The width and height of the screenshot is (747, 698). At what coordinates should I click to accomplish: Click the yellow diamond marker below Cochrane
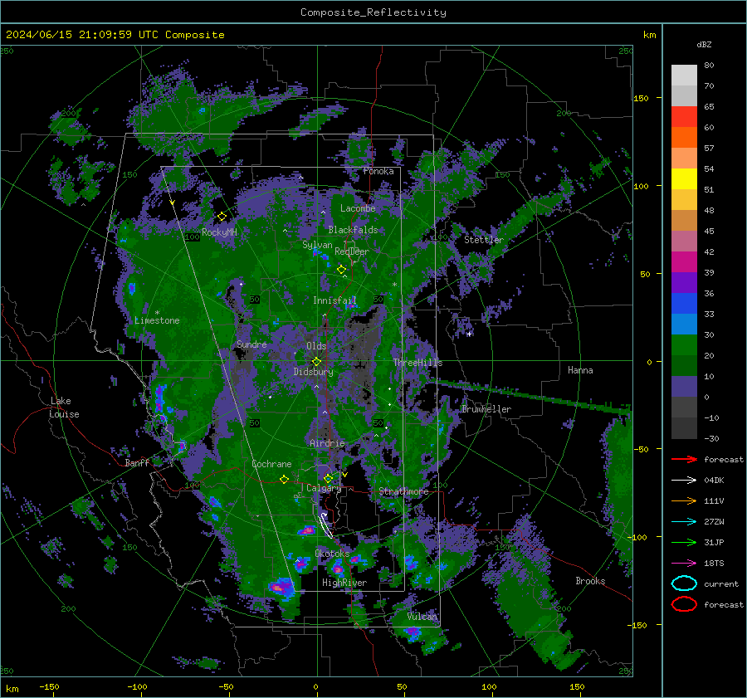tap(285, 479)
